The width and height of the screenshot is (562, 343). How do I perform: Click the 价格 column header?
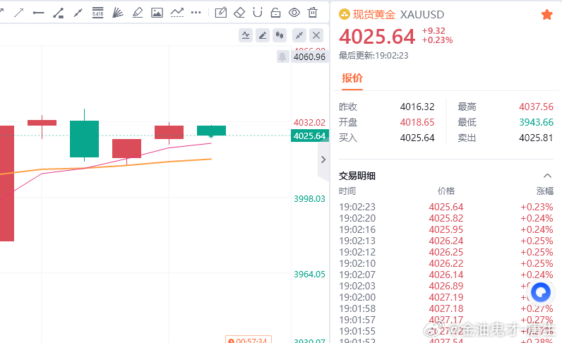pos(446,191)
